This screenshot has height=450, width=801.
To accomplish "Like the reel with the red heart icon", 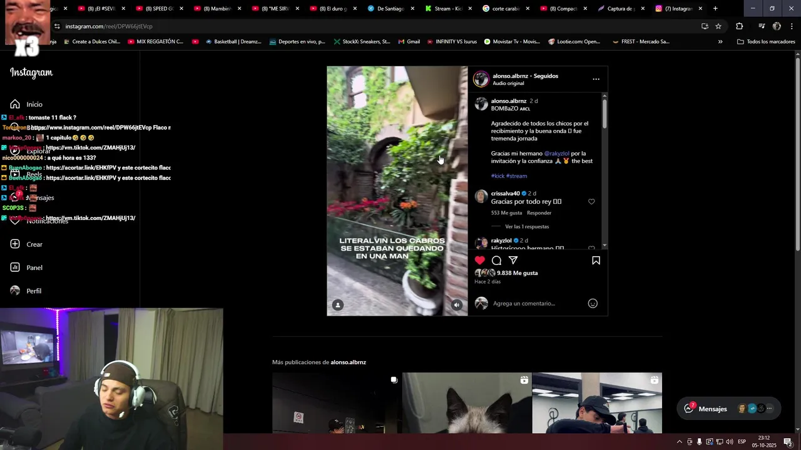I will [479, 261].
